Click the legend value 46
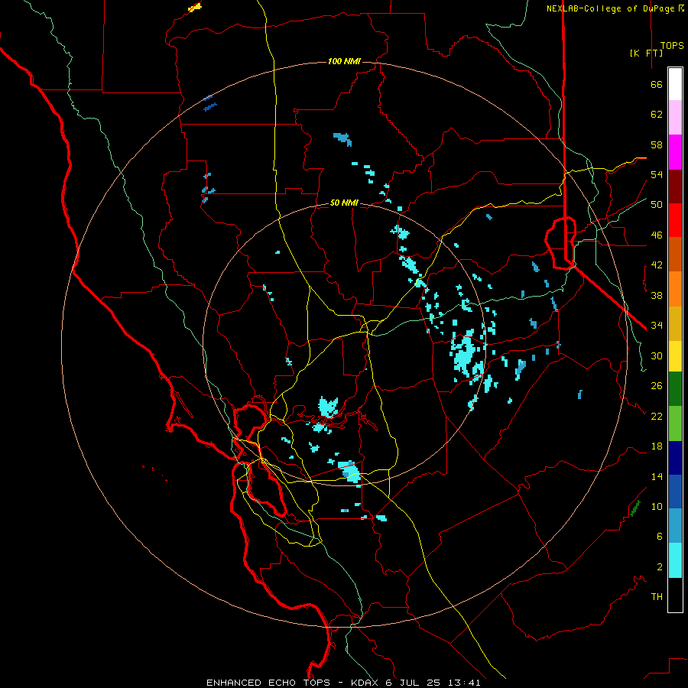Screen dimensions: 688x688 click(x=657, y=235)
